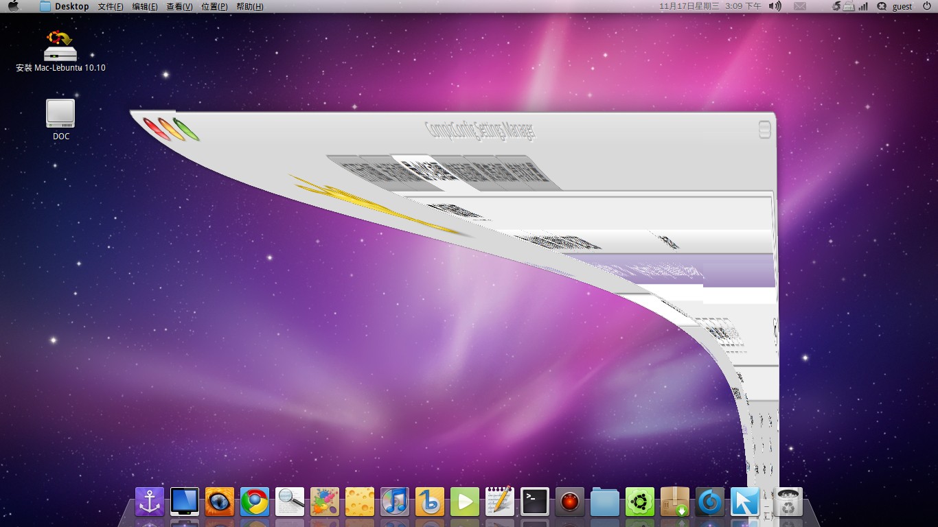Click the volume speaker icon in top panel

(x=775, y=6)
